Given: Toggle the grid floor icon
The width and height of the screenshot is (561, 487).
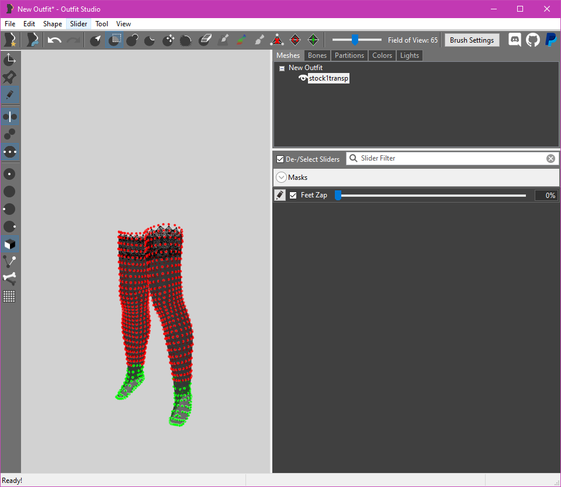Looking at the screenshot, I should click(x=10, y=297).
